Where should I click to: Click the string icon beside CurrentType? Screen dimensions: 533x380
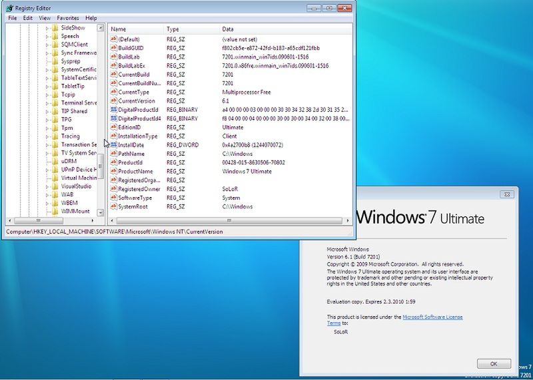(113, 92)
